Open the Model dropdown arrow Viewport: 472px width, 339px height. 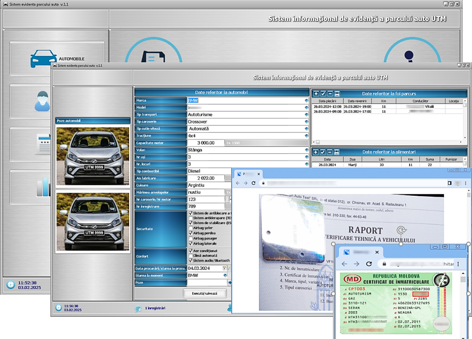(306, 107)
